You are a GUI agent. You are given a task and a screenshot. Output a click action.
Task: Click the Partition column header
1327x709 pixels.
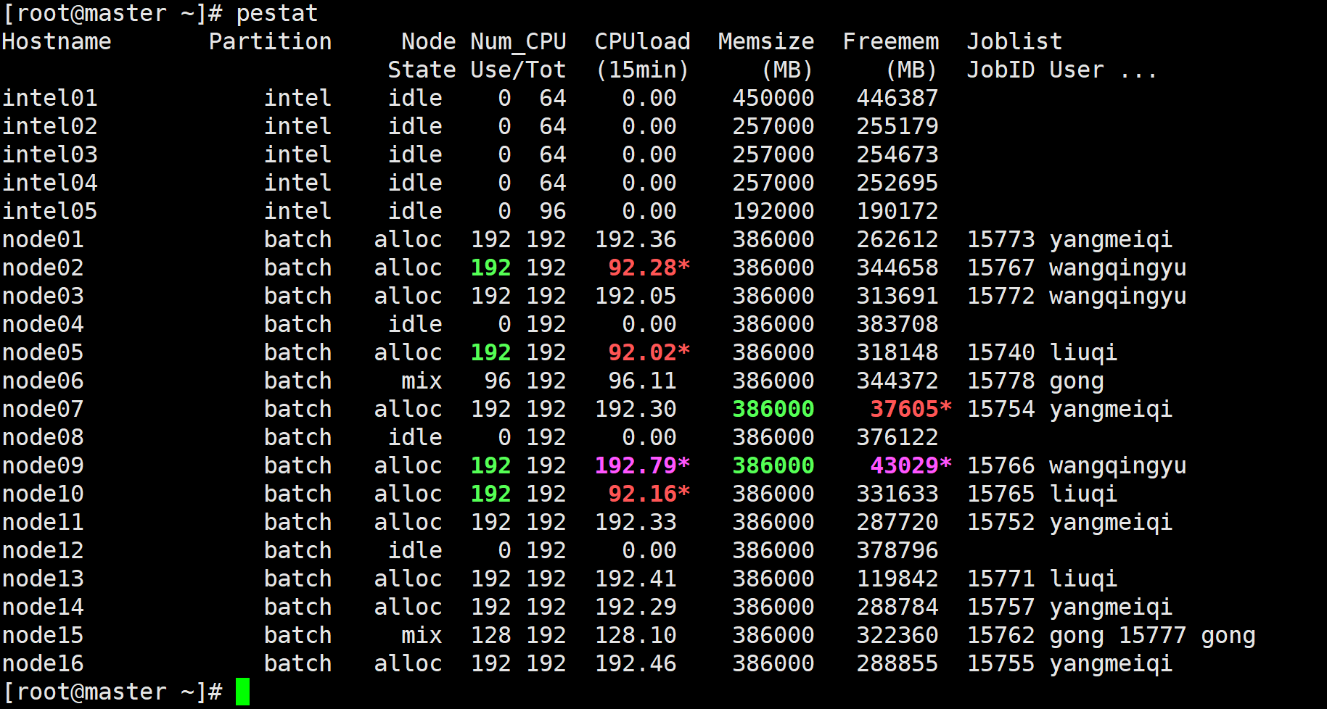(x=270, y=41)
